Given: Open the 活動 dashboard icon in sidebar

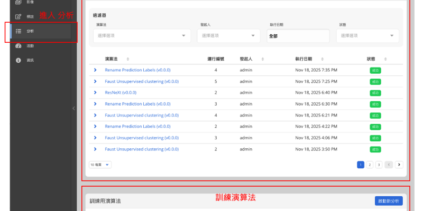Looking at the screenshot, I should 19,46.
